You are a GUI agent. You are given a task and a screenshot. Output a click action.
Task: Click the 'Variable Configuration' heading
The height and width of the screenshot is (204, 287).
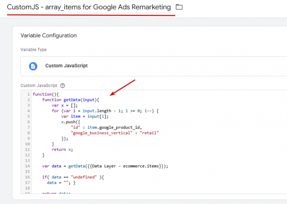[x=49, y=35]
